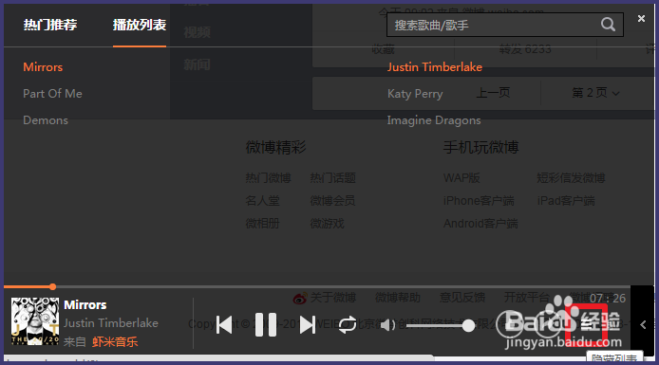Select the 播放列表 tab
The height and width of the screenshot is (365, 659).
pos(140,26)
